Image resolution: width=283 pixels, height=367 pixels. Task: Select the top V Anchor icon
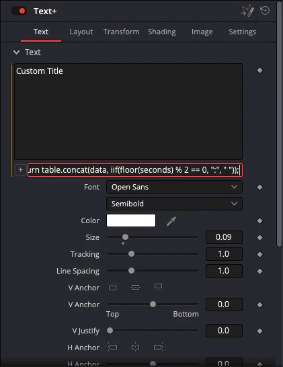click(112, 287)
